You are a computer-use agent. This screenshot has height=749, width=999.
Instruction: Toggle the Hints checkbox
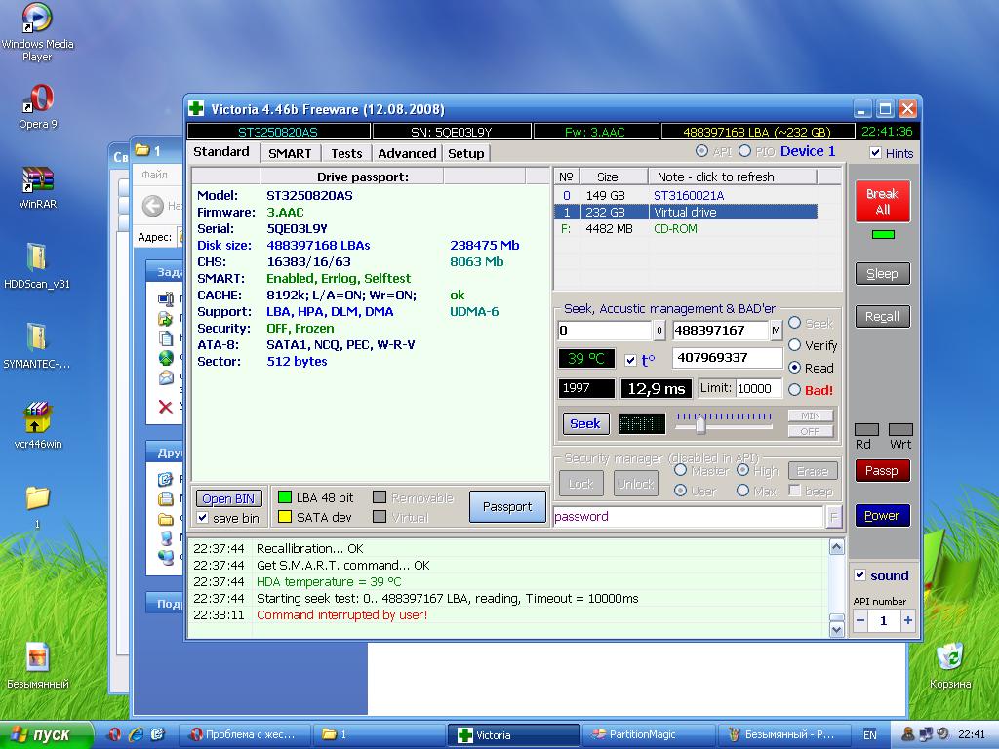875,153
